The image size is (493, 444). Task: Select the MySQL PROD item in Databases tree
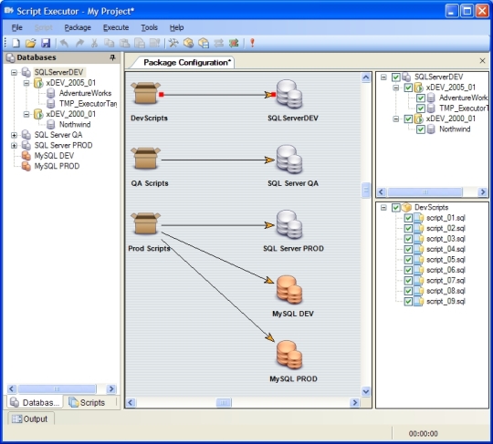pyautogui.click(x=57, y=166)
